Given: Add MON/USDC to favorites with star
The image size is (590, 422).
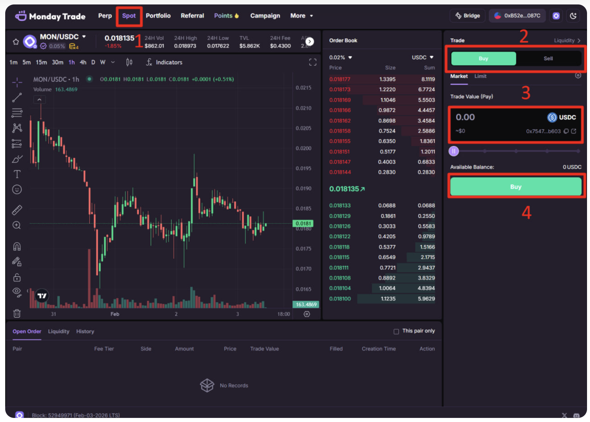Looking at the screenshot, I should point(16,42).
